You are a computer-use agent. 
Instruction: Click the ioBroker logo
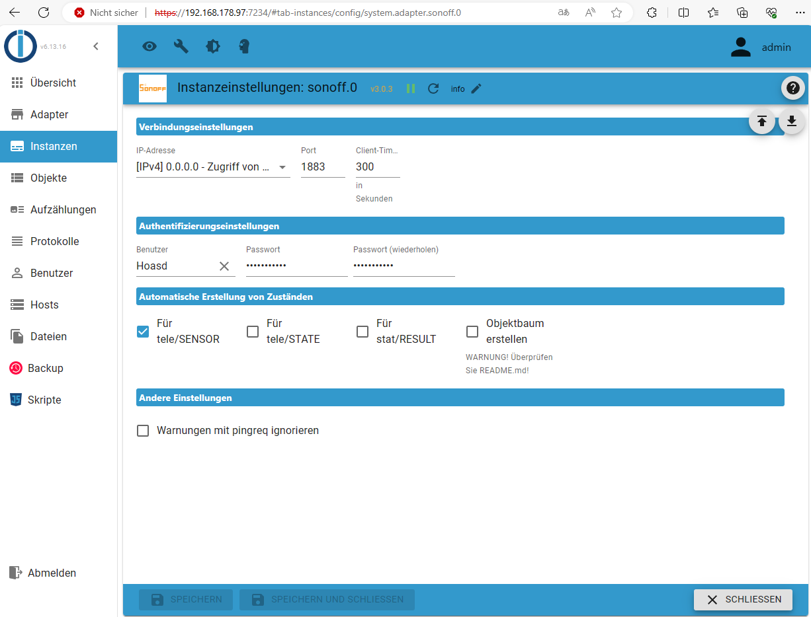(x=21, y=46)
